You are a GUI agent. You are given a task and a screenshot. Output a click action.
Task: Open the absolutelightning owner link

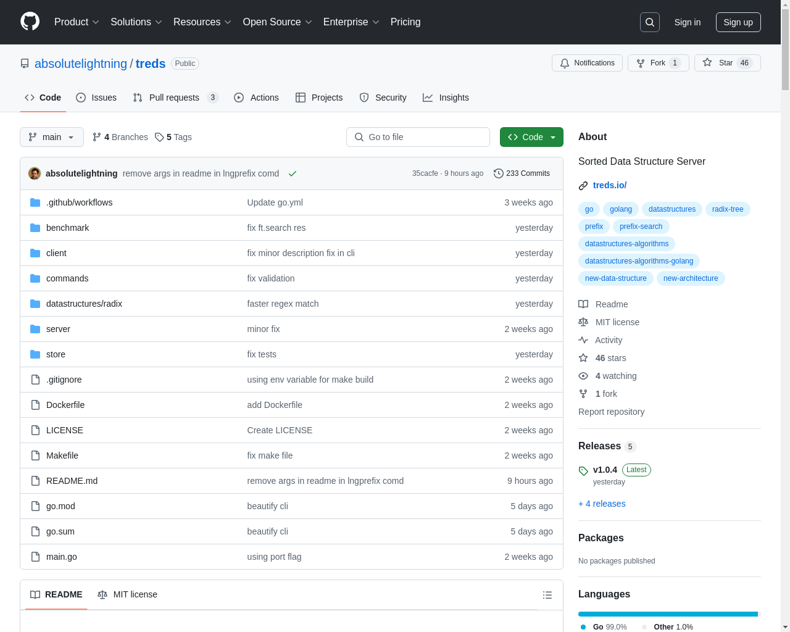pyautogui.click(x=81, y=64)
